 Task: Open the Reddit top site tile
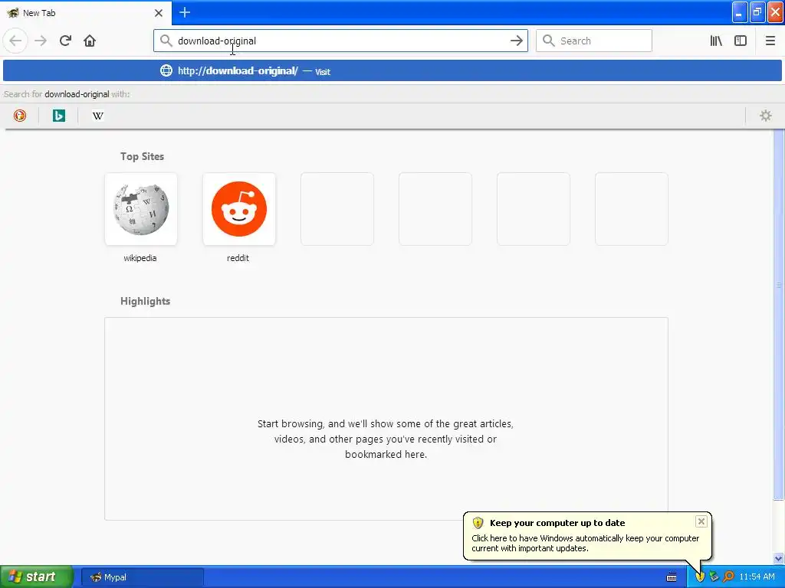coord(239,209)
